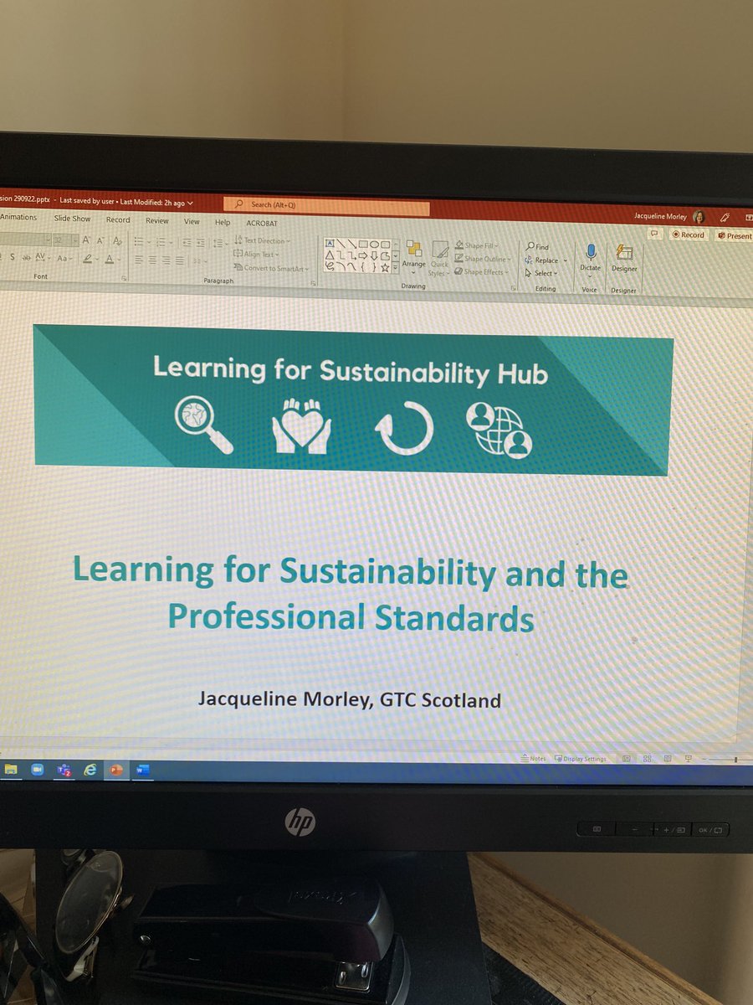Toggle strikethrough formatting
This screenshot has height=1005, width=753.
tap(27, 259)
